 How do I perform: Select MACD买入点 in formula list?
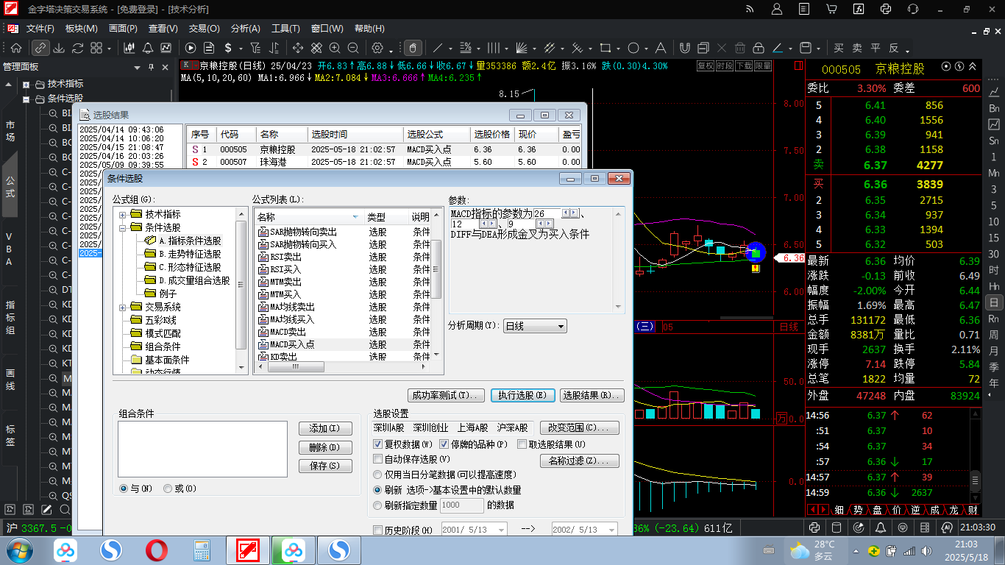click(x=292, y=344)
